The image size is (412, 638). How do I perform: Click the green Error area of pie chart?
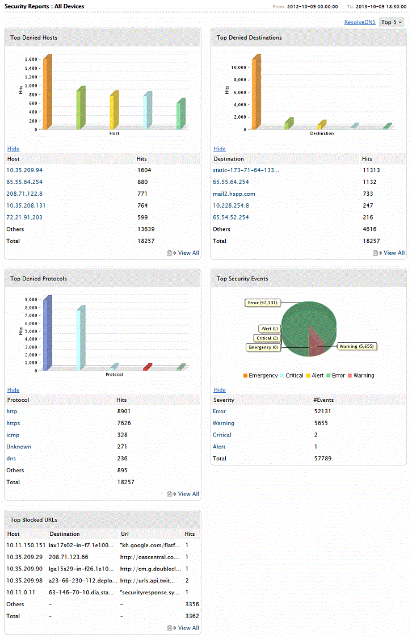pos(301,321)
